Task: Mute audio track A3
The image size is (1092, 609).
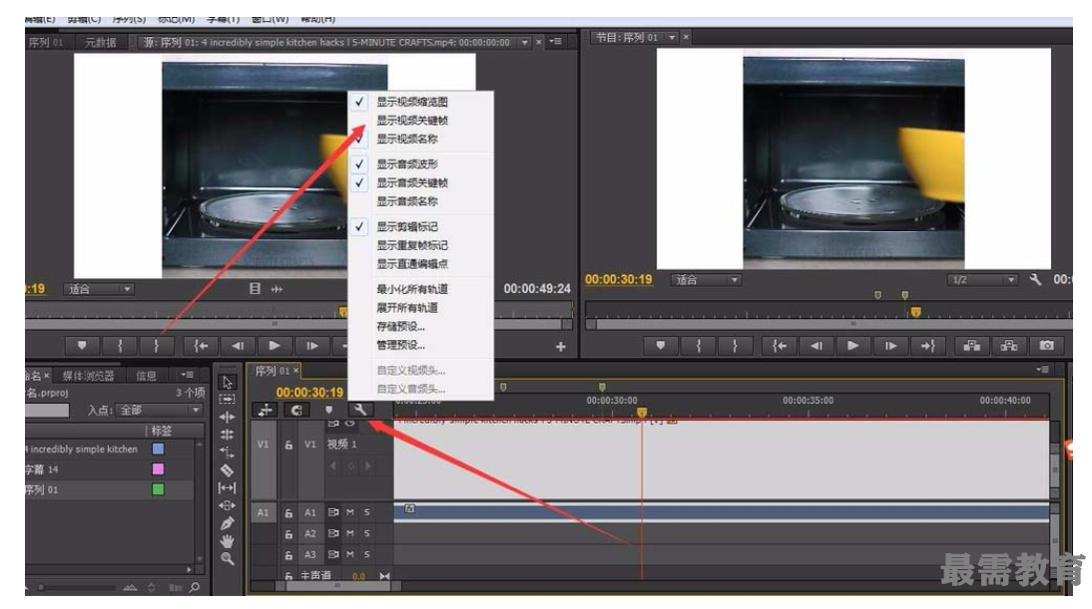Action: (350, 555)
